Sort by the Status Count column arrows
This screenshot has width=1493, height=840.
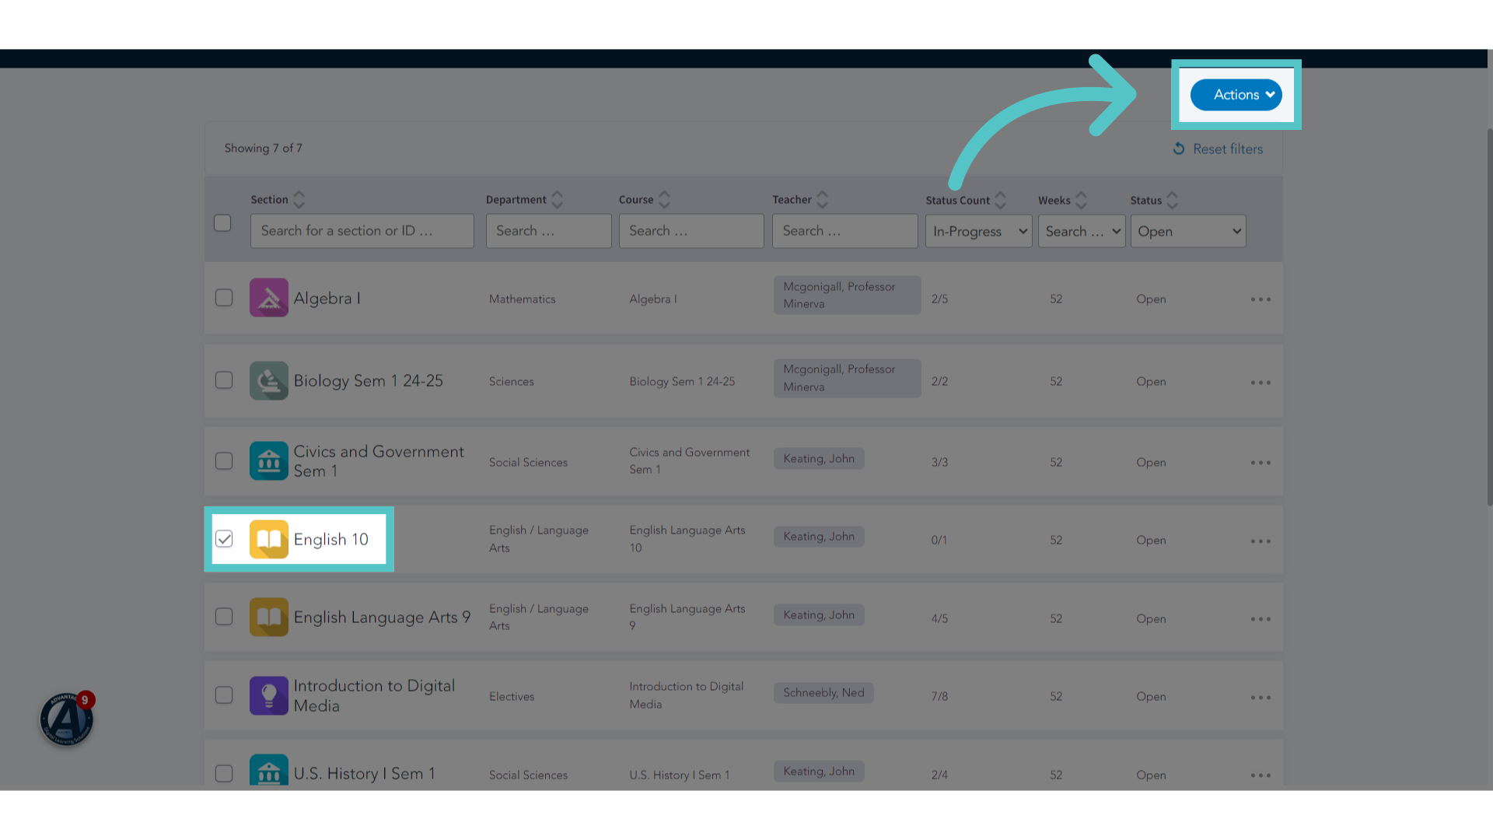click(1001, 201)
